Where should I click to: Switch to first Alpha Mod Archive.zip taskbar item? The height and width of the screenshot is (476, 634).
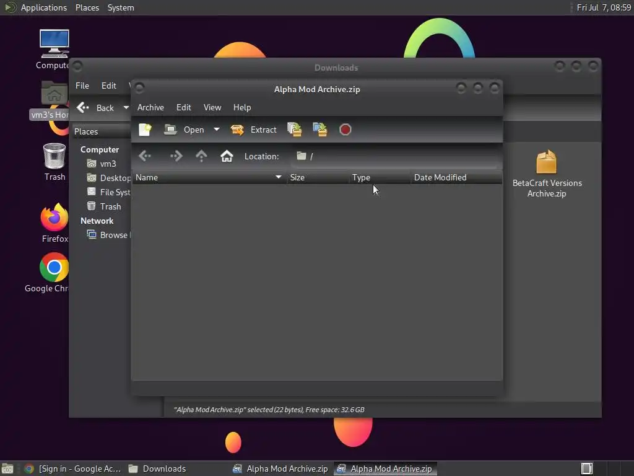pos(280,469)
